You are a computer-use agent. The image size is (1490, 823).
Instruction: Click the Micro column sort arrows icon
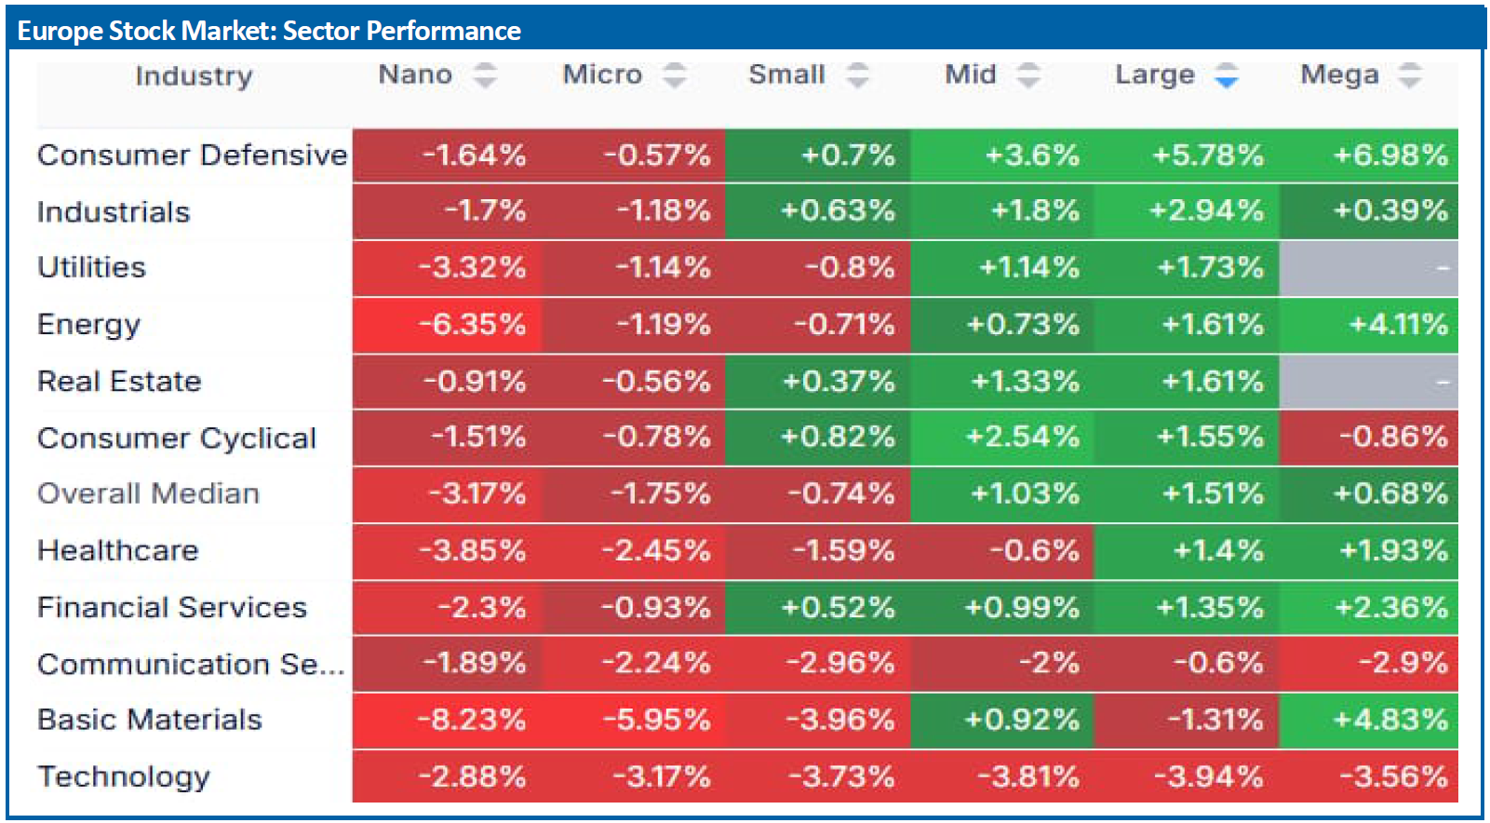pyautogui.click(x=675, y=75)
